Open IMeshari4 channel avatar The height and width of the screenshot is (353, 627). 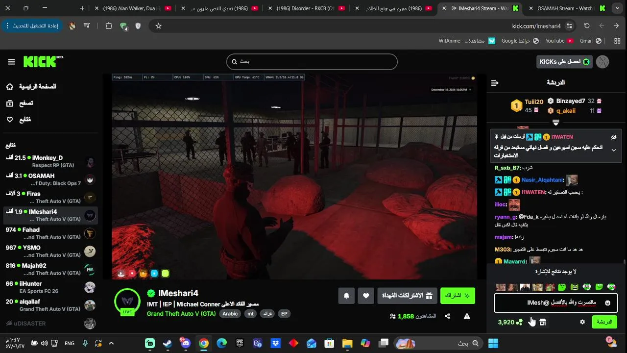[127, 302]
